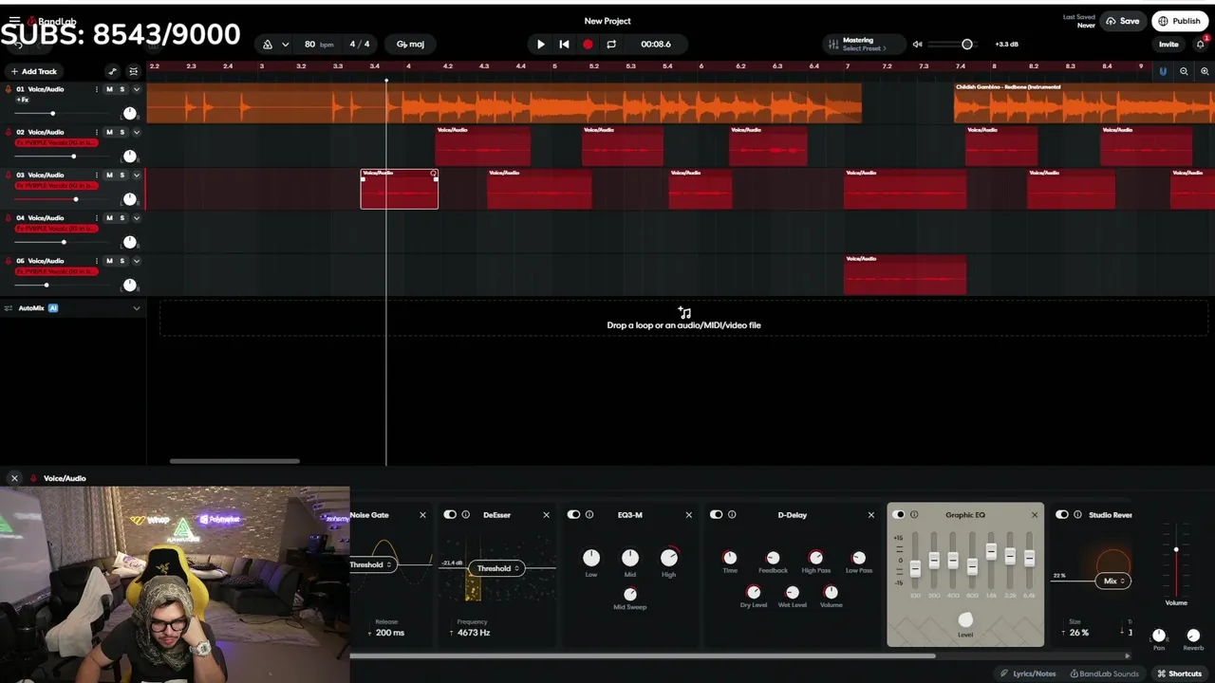
Task: Open the G♭ maj key selector
Action: (x=410, y=45)
